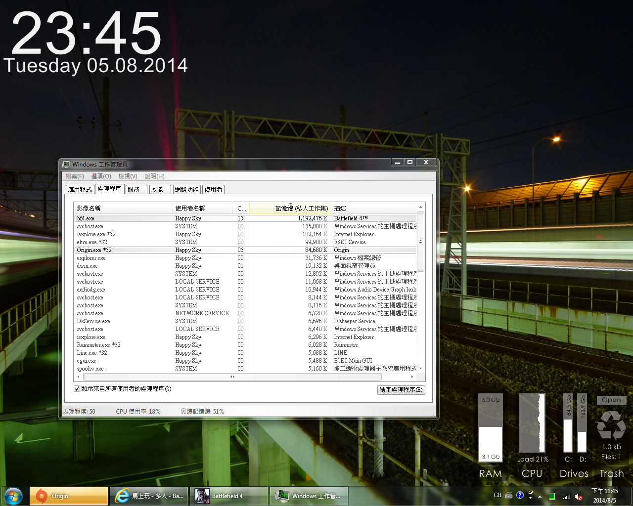Uncheck show processes from all users
Image resolution: width=633 pixels, height=506 pixels.
click(77, 389)
